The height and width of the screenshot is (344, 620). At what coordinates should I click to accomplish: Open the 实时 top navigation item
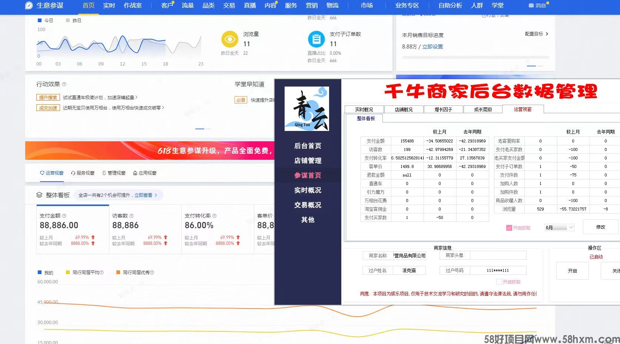(109, 6)
